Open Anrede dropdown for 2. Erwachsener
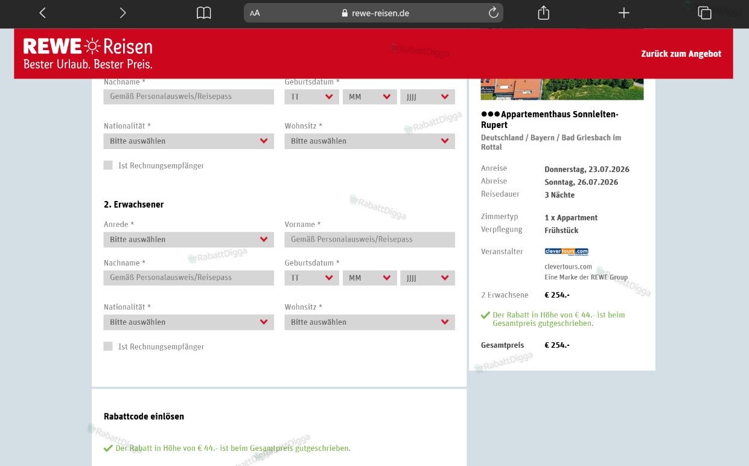 (x=189, y=240)
